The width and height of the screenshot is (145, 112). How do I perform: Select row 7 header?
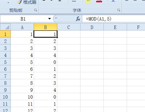pyautogui.click(x=5, y=76)
